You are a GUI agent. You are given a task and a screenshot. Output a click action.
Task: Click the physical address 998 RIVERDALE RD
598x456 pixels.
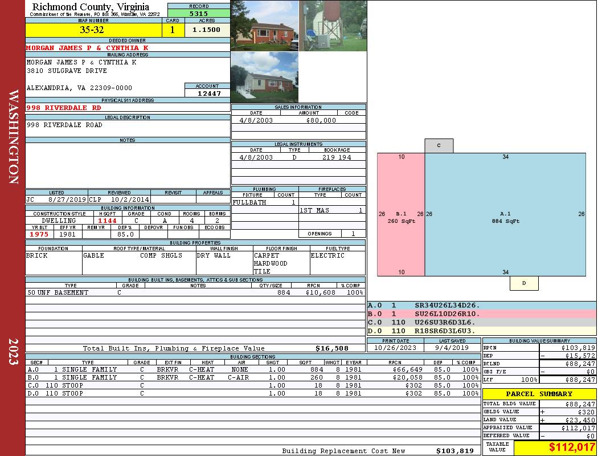(x=64, y=108)
